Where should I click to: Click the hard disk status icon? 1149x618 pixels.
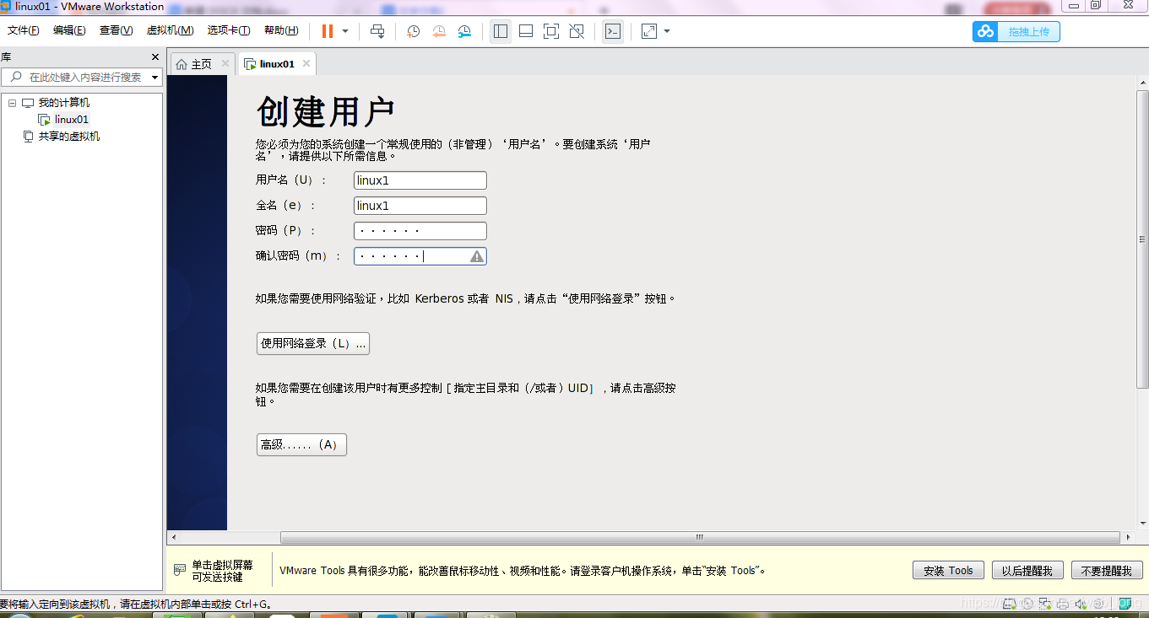(1010, 604)
